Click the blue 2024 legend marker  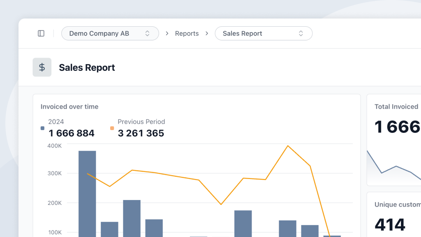click(x=42, y=128)
